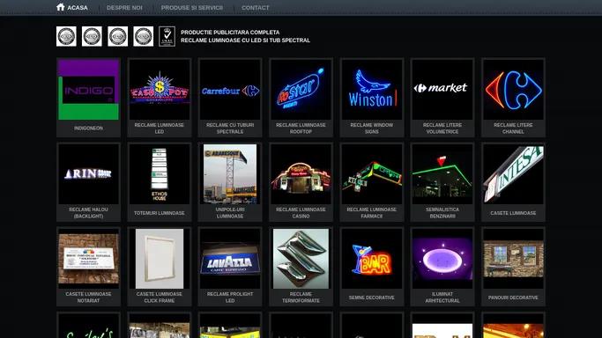Click the home house icon
602x338 pixels.
(x=60, y=7)
